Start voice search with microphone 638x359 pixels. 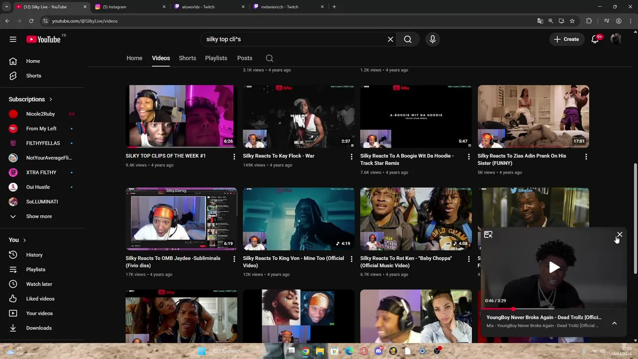(x=432, y=39)
